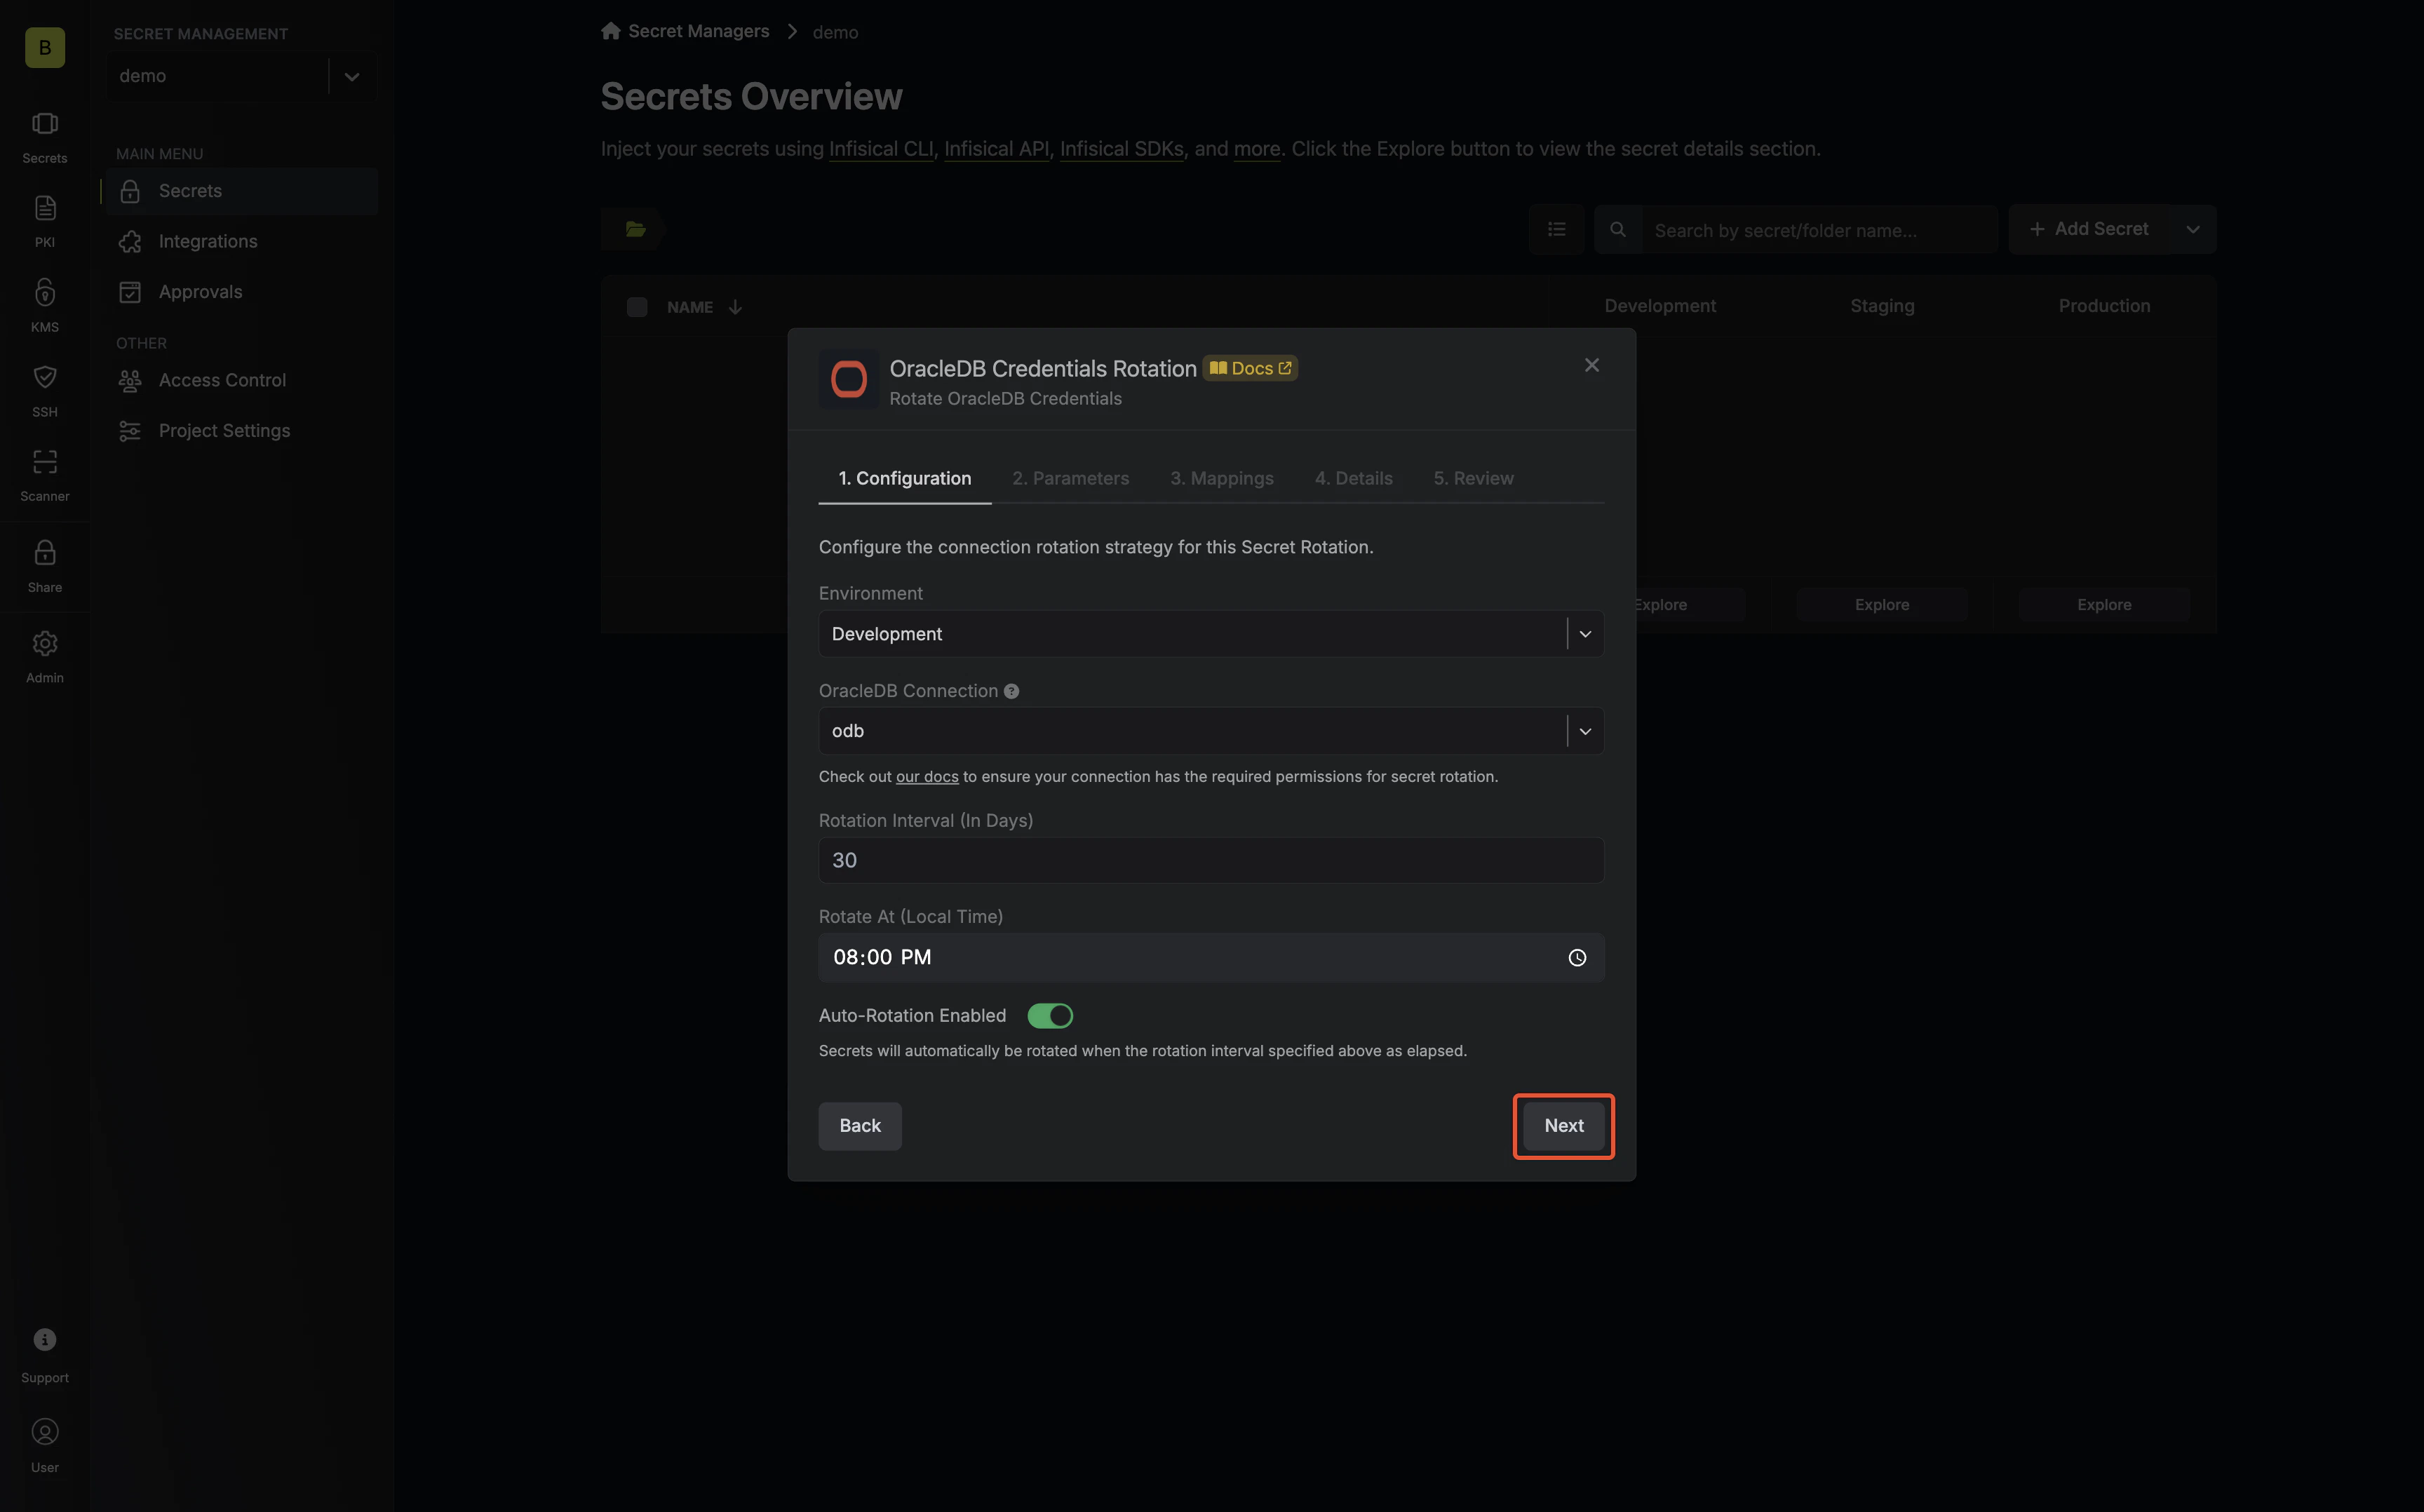Viewport: 2424px width, 1512px height.
Task: Disable the Auto-Rotation Enabled switch
Action: 1050,1015
